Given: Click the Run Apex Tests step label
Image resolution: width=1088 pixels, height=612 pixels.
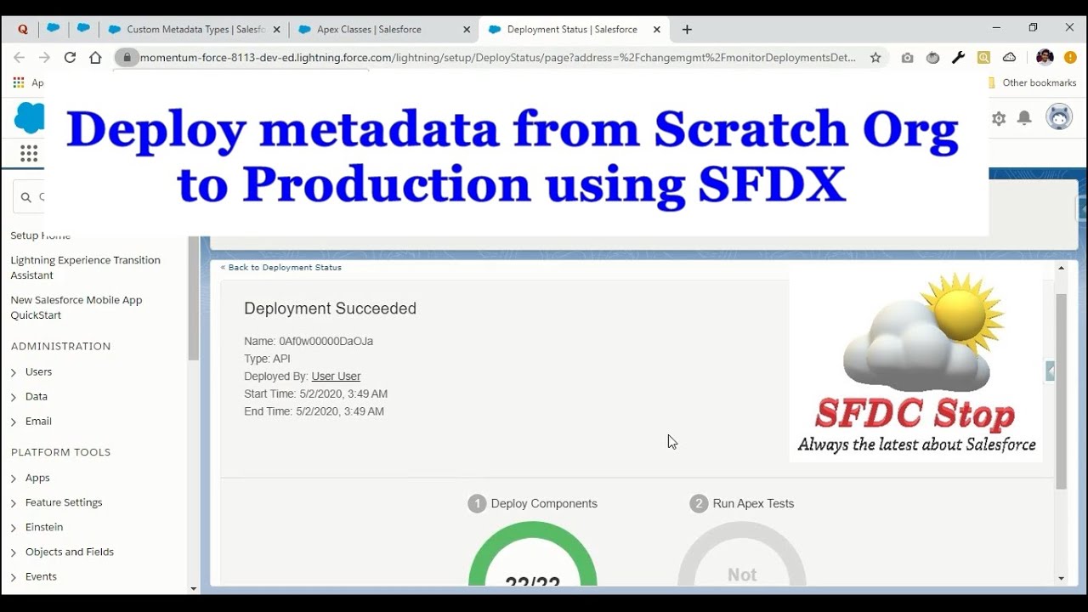Looking at the screenshot, I should point(753,503).
